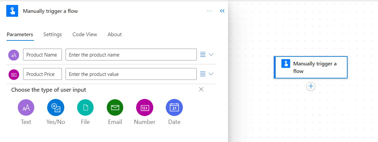Expand the Product Name row chevron
This screenshot has width=378, height=142.
211,55
